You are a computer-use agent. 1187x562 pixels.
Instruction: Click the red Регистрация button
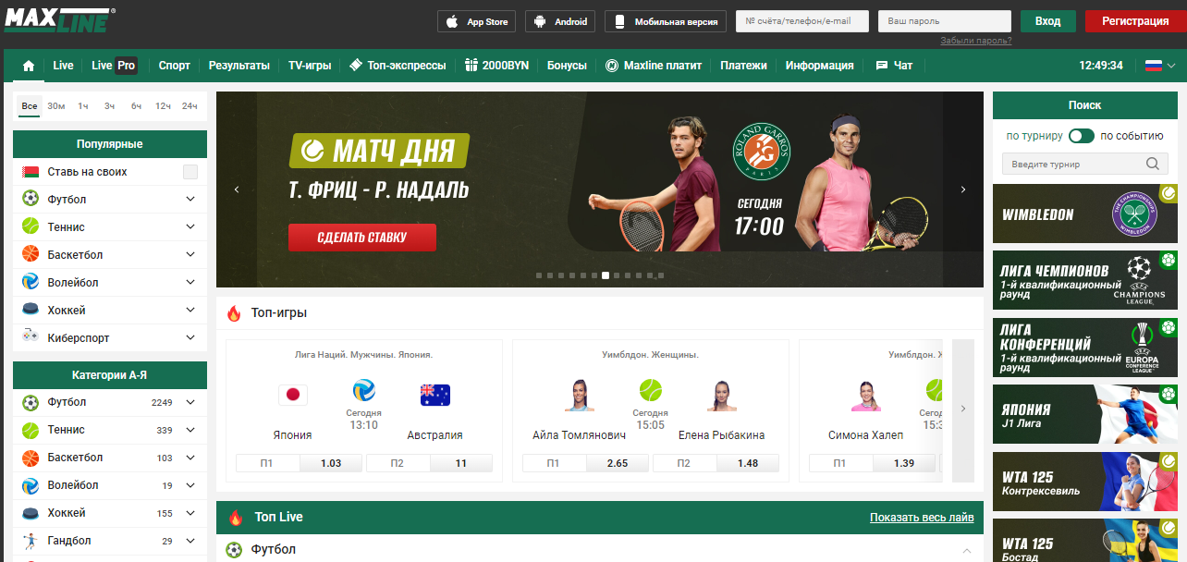(x=1134, y=21)
